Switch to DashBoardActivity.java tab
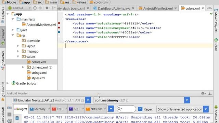 (114, 8)
